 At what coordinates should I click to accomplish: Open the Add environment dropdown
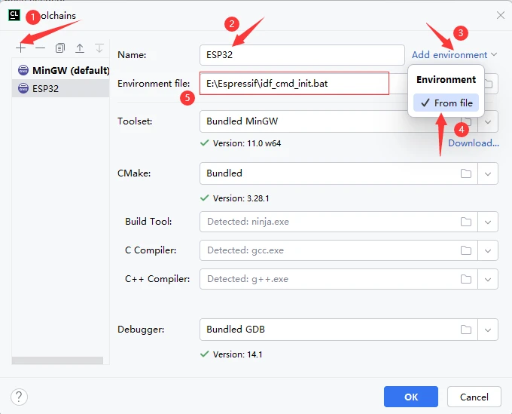[455, 55]
